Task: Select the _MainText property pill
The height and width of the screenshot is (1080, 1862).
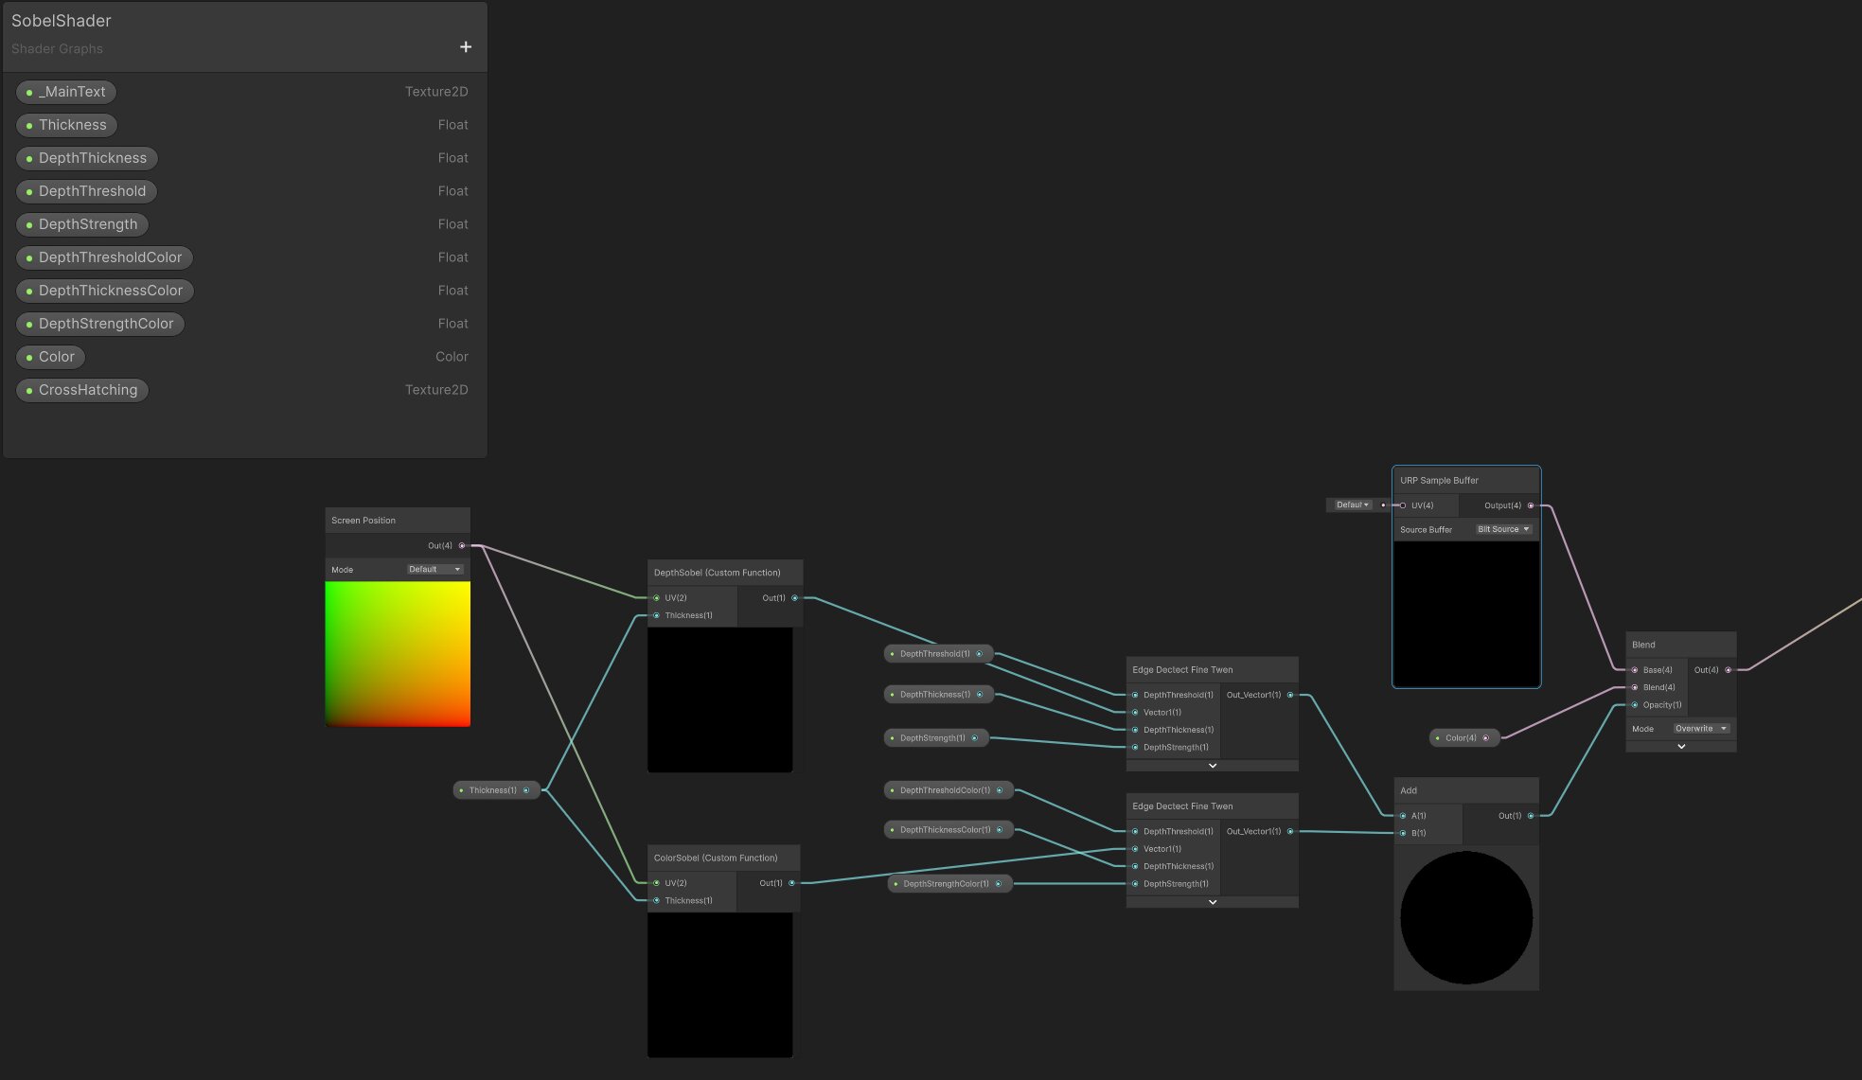Action: [x=66, y=92]
